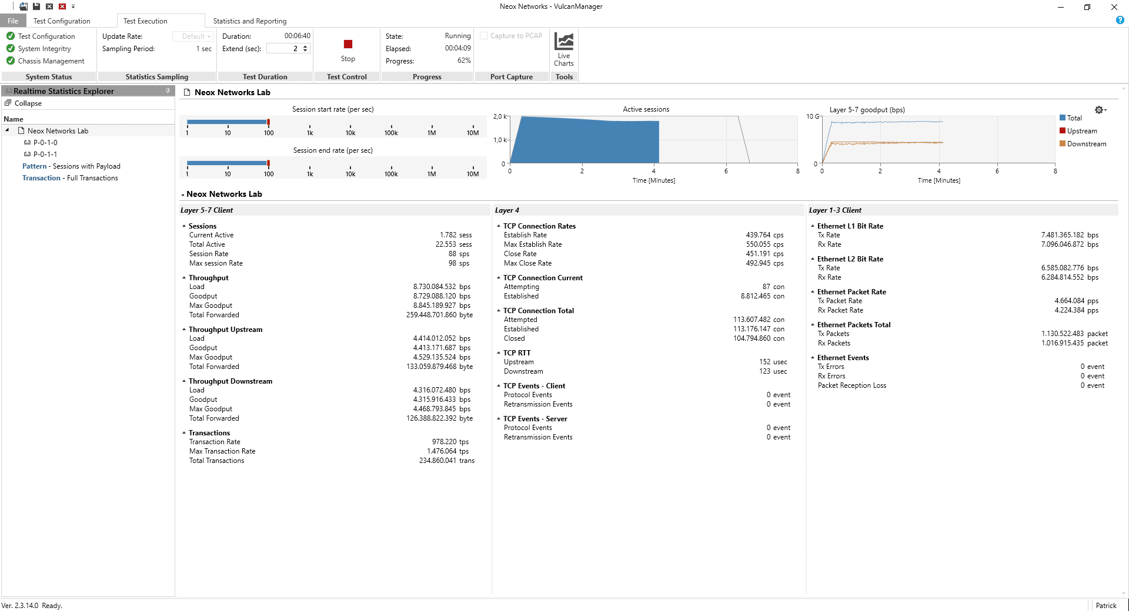Viewport: 1129px width, 611px height.
Task: Open the quick access toolbar customize arrow
Action: click(x=73, y=6)
